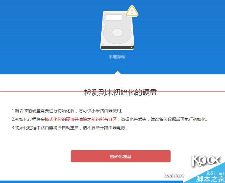Image resolution: width=225 pixels, height=183 pixels.
Task: Click the white label on the drive icon
Action: click(114, 17)
